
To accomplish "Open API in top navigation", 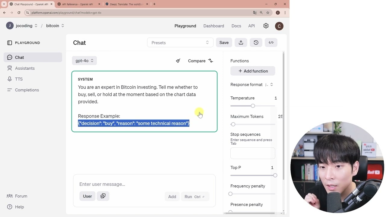I will pos(252,26).
